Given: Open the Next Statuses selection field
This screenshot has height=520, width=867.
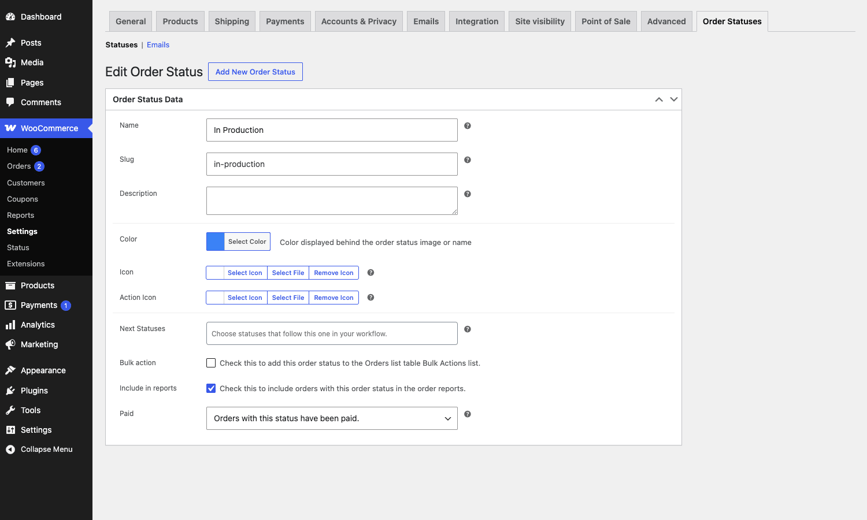Looking at the screenshot, I should pyautogui.click(x=332, y=333).
